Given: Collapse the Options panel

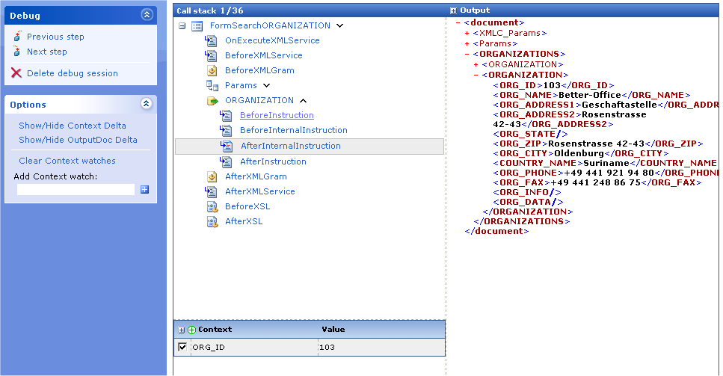Looking at the screenshot, I should point(147,105).
